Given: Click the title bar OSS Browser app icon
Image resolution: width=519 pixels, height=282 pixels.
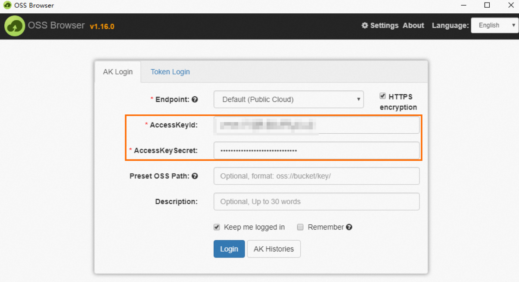Looking at the screenshot, I should tap(7, 6).
